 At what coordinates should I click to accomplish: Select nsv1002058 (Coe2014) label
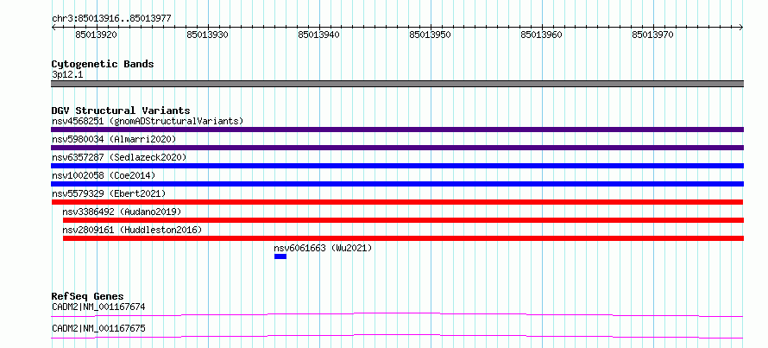coord(104,175)
